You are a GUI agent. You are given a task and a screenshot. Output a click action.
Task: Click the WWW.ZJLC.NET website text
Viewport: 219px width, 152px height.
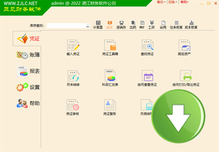[x=20, y=4]
